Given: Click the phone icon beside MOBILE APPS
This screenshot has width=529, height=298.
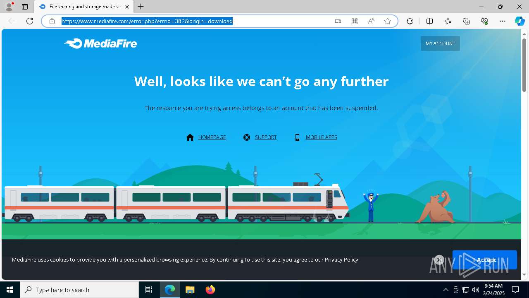Looking at the screenshot, I should (x=297, y=137).
